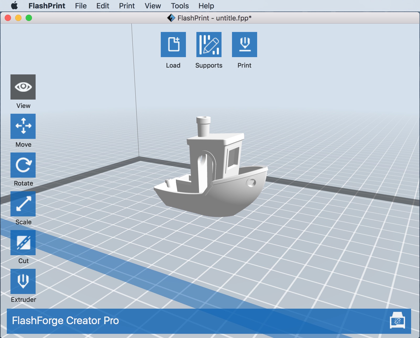Open the Print menu in menu bar

pyautogui.click(x=127, y=6)
